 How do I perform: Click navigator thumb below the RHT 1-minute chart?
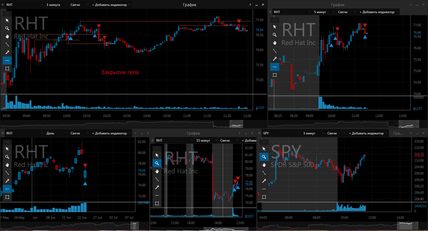[236, 124]
